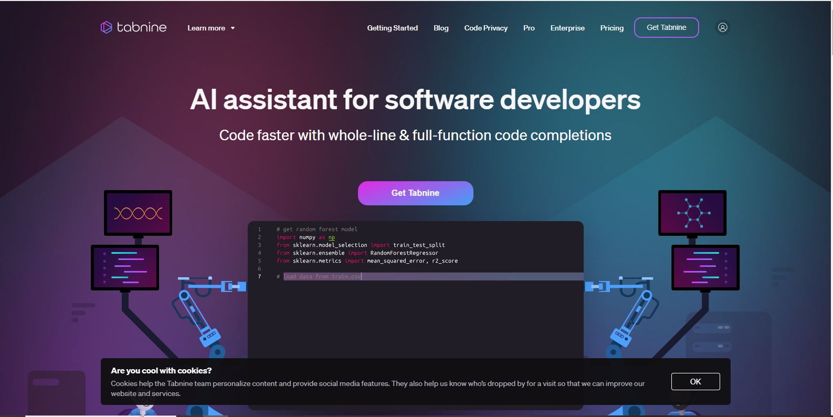Open the user account profile icon
Viewport: 833px width, 417px height.
point(722,27)
